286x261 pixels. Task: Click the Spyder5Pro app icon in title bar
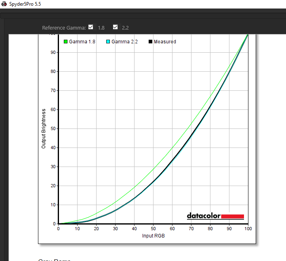tap(4, 4)
